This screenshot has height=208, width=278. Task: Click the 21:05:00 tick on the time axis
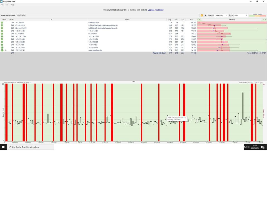[x=196, y=142]
